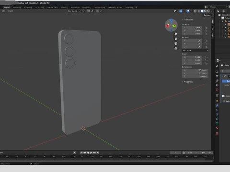
Task: Open the Object properties tab icon
Action: tap(217, 101)
